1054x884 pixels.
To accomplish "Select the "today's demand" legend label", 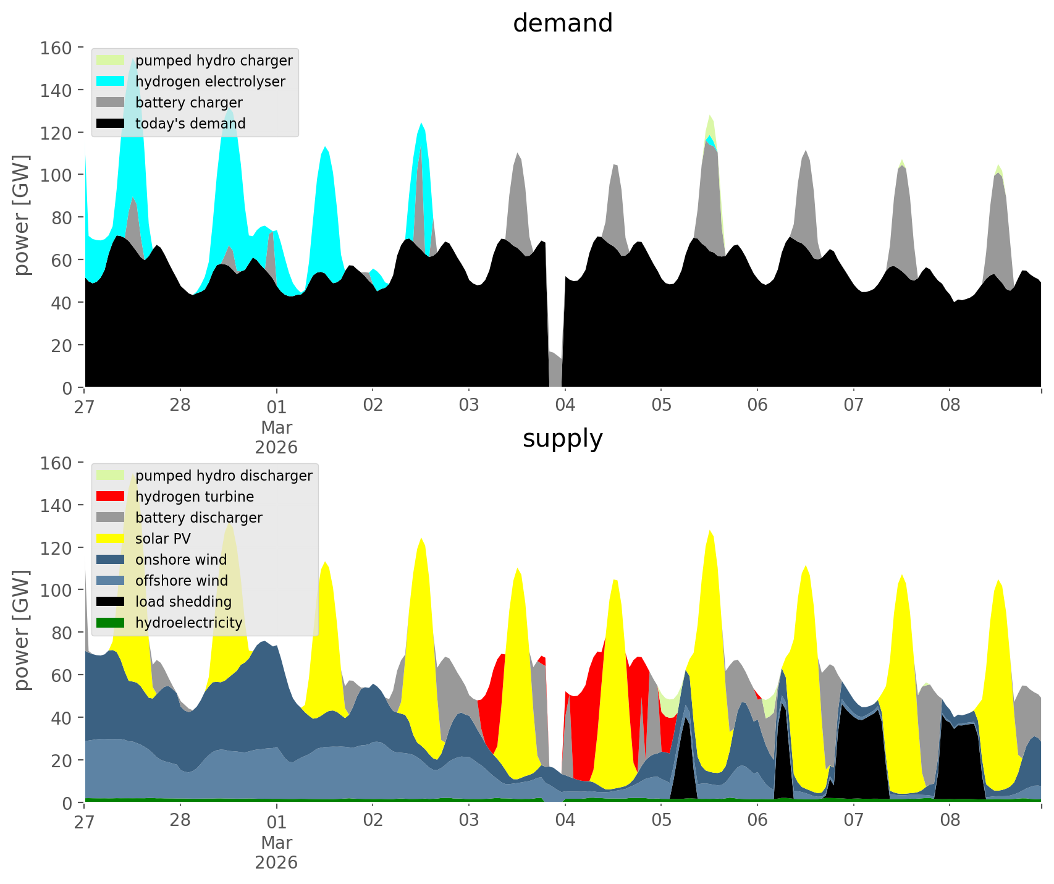I will coord(190,124).
